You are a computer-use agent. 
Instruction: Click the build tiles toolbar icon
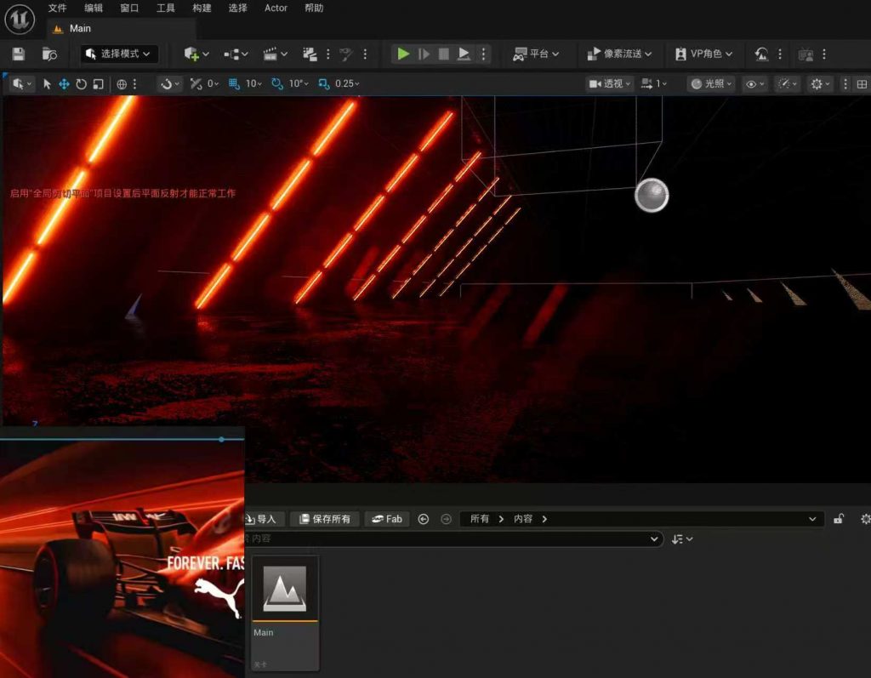[310, 54]
